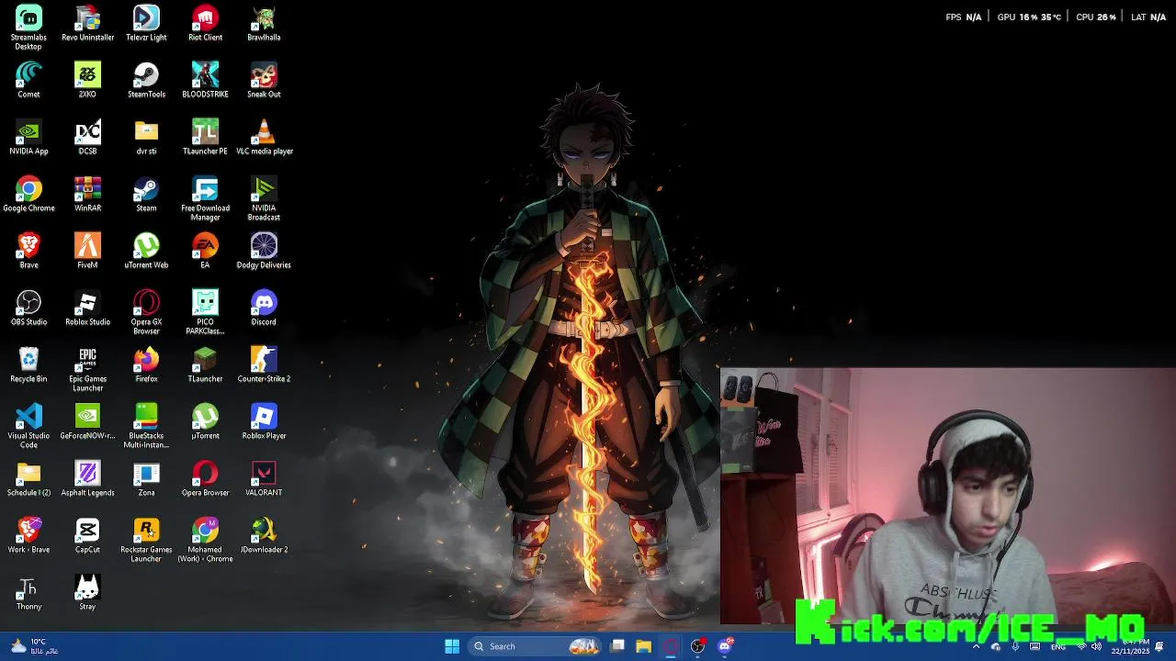Image resolution: width=1176 pixels, height=661 pixels.
Task: Launch the Stray game icon
Action: point(87,593)
